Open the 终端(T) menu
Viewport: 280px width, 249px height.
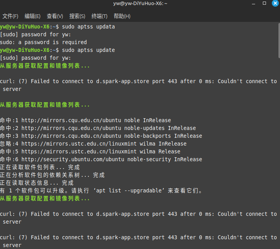pos(99,16)
